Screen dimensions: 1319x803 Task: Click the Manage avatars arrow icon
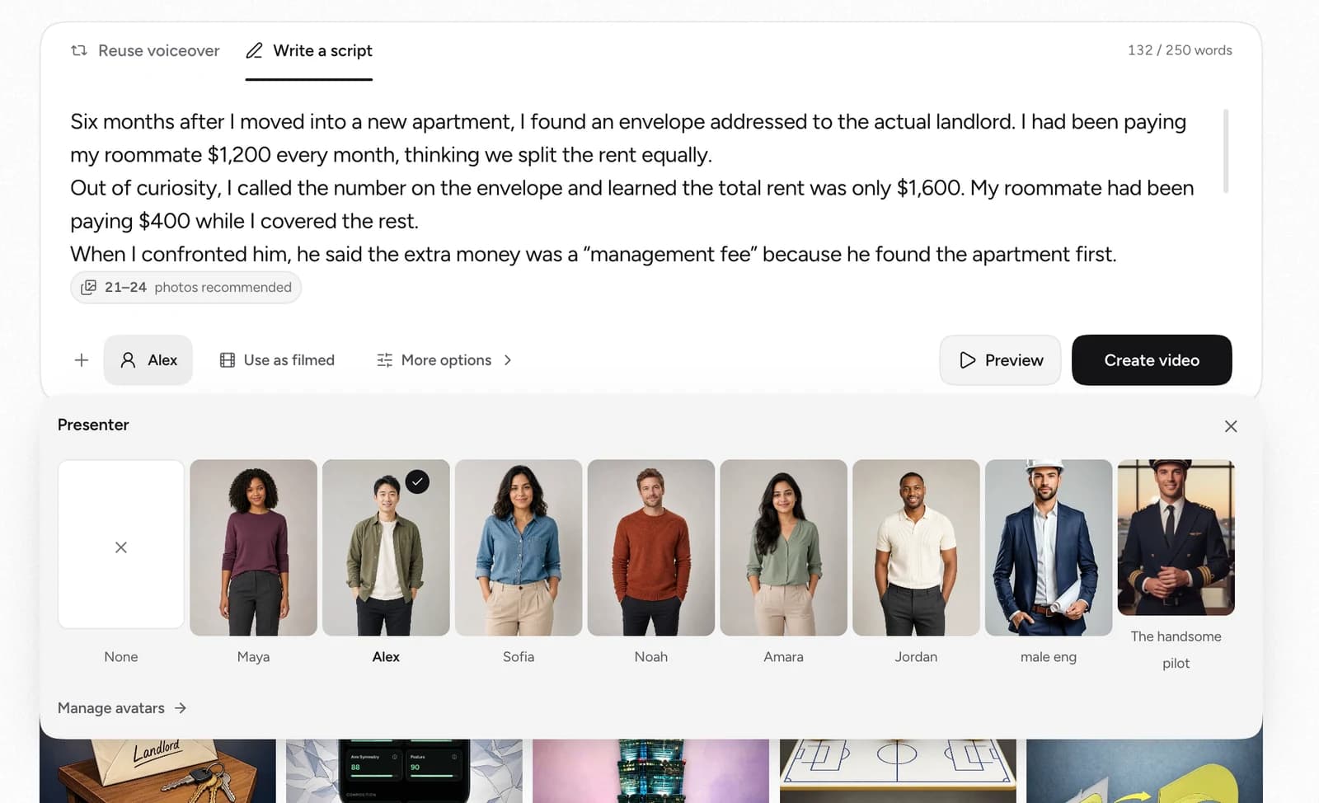coord(181,708)
